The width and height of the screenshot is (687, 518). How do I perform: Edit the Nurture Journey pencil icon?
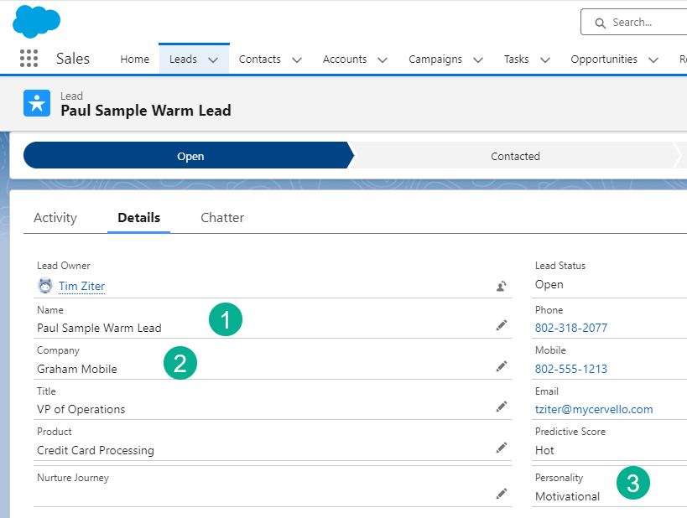pyautogui.click(x=502, y=494)
